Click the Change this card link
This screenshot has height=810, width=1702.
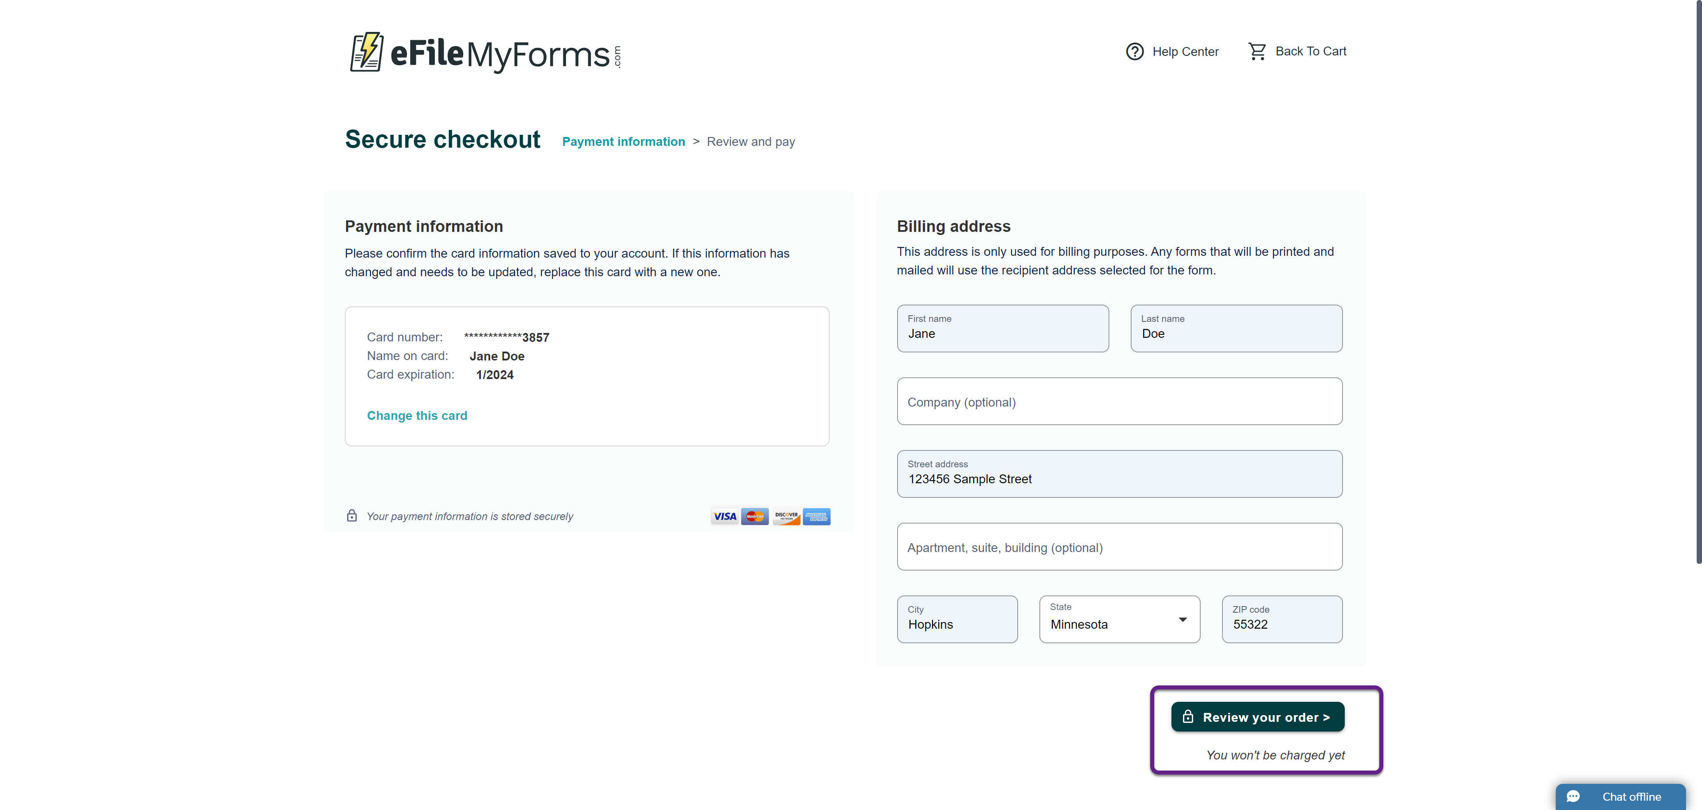click(417, 415)
